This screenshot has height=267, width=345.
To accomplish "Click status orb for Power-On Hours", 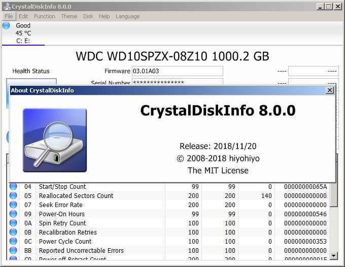I will (x=13, y=214).
